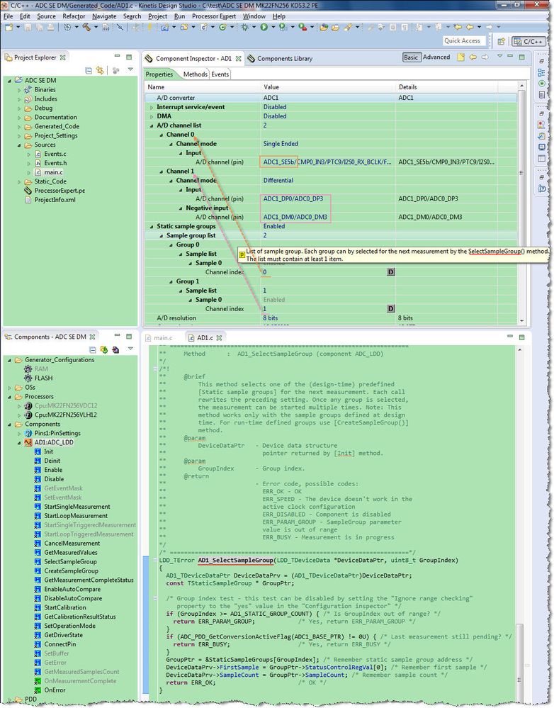
Task: Click Collapse All in Project Explorer
Action: coord(89,70)
